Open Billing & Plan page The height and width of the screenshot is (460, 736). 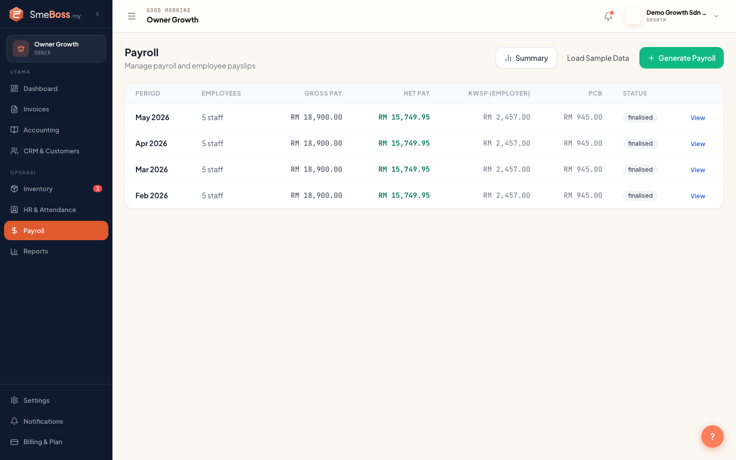point(56,442)
